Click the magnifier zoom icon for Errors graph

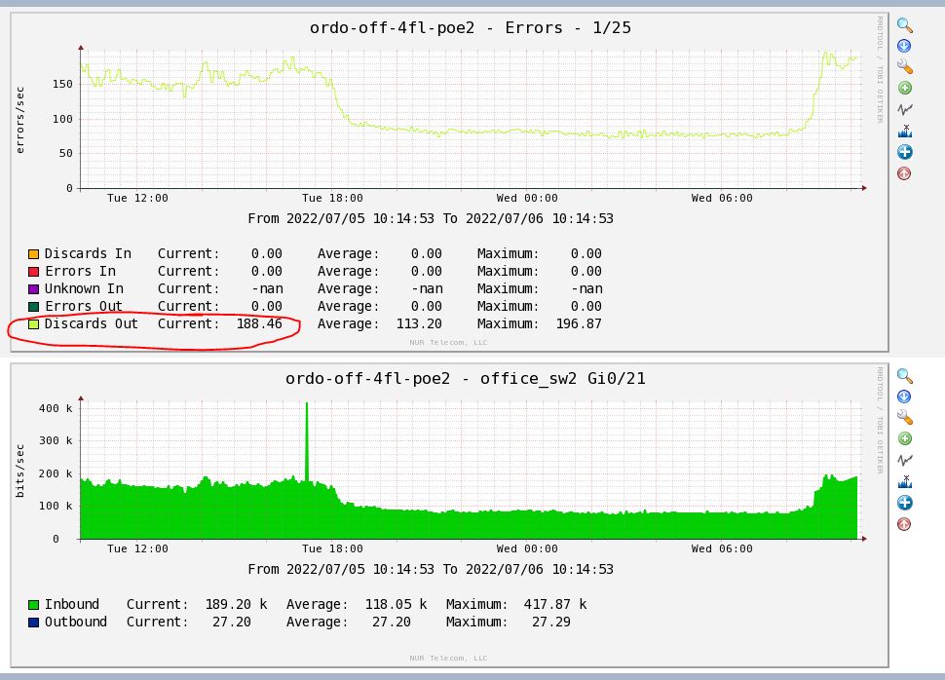(904, 25)
